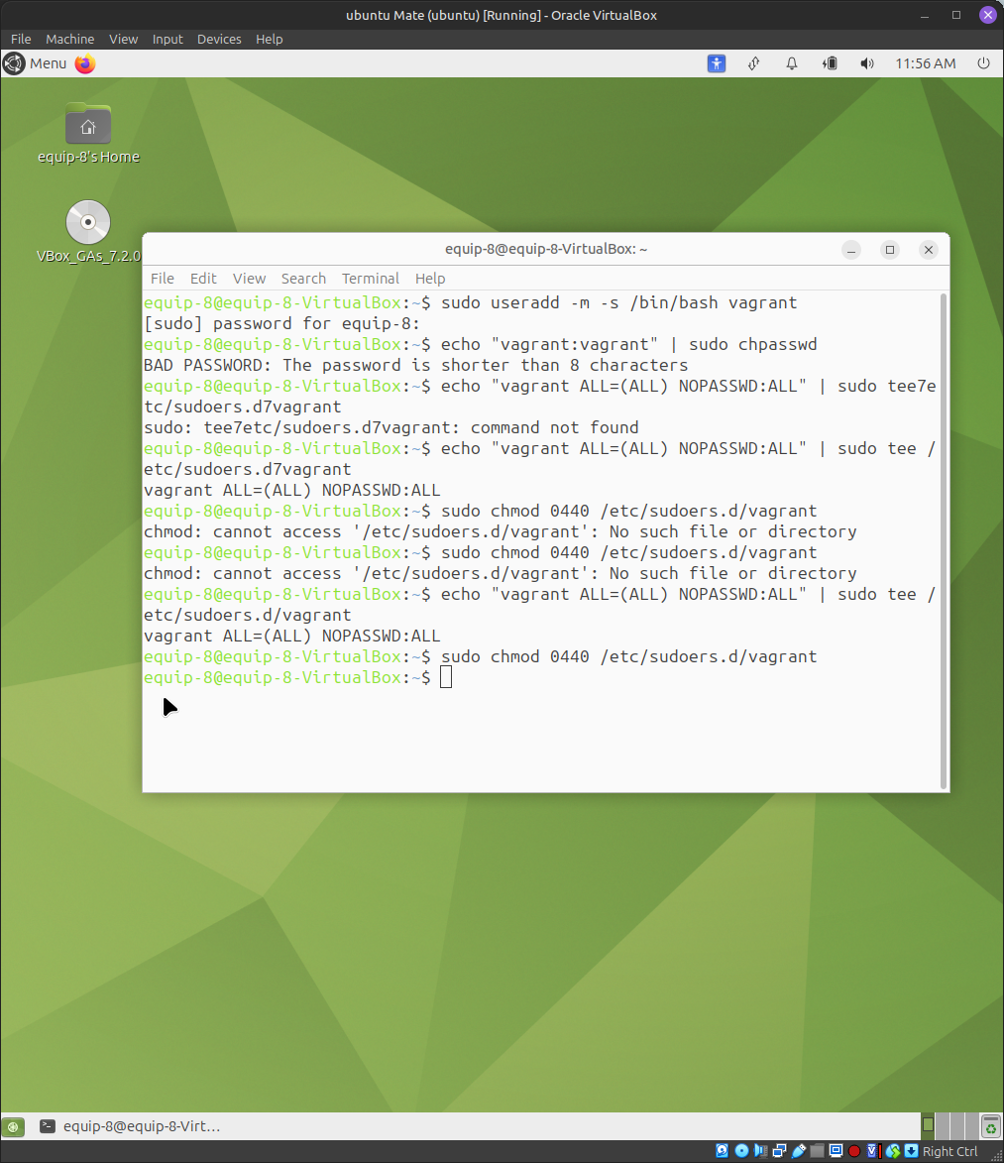Viewport: 1004px width, 1163px height.
Task: Click the terminal title equip-8@equip-8-VirtualBox
Action: coord(546,249)
